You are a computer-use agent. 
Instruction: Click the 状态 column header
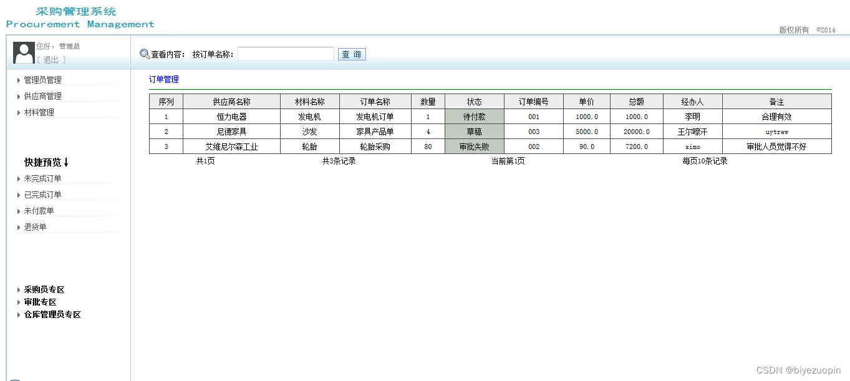pyautogui.click(x=475, y=102)
